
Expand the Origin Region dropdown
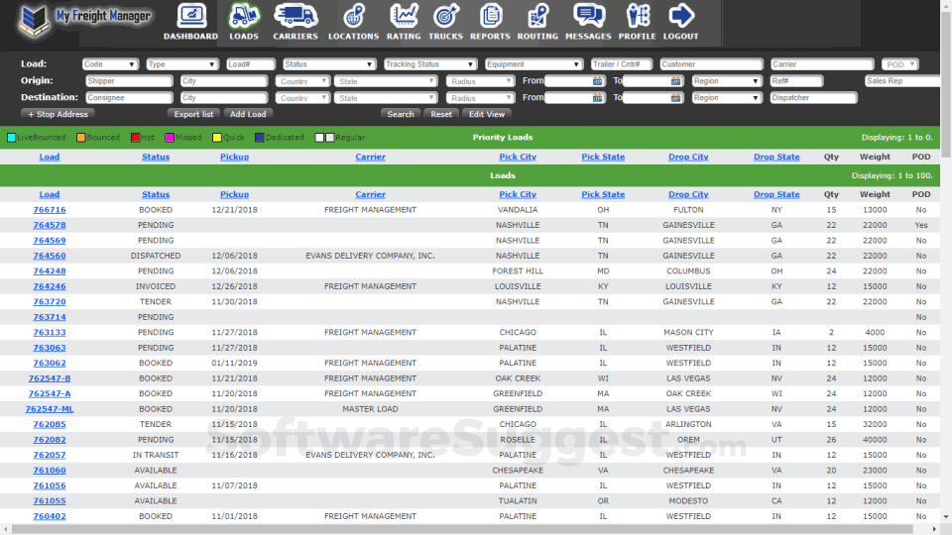pos(727,81)
